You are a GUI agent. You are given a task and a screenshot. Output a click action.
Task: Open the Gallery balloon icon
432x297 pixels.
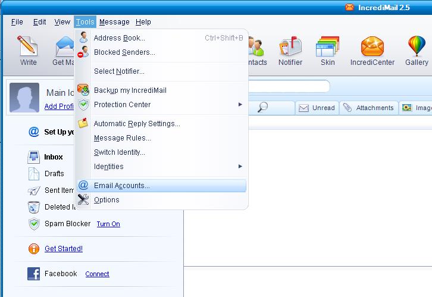point(417,46)
